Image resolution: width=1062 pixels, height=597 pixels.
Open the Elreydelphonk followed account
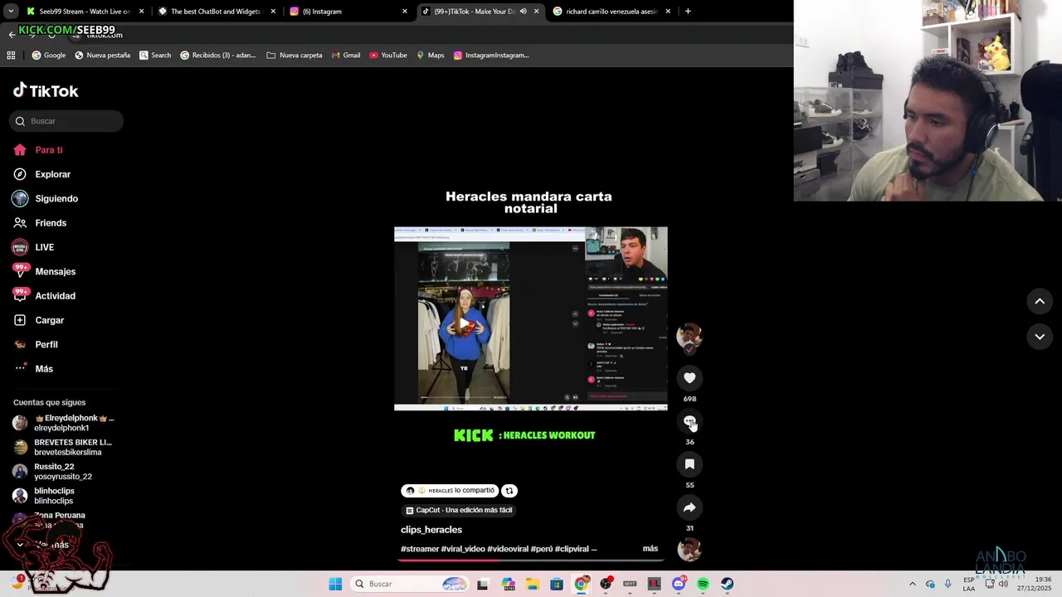pyautogui.click(x=63, y=423)
